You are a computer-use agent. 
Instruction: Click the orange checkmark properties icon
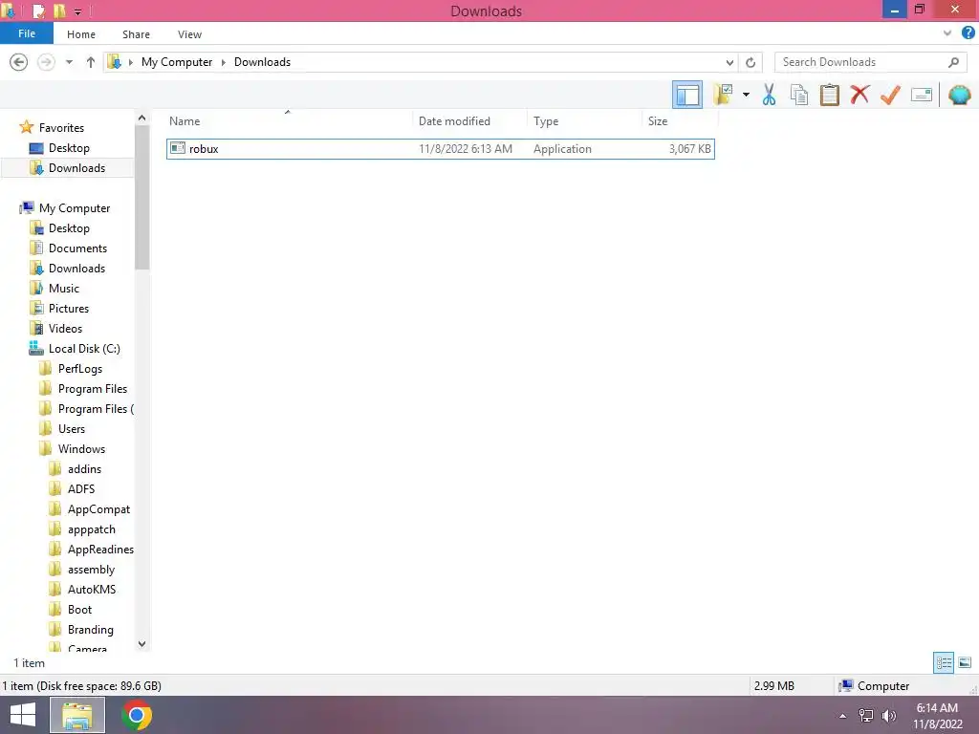[x=890, y=95]
